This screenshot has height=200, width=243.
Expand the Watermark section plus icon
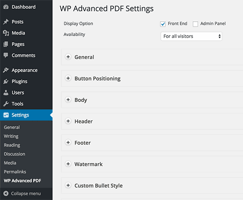tap(68, 164)
